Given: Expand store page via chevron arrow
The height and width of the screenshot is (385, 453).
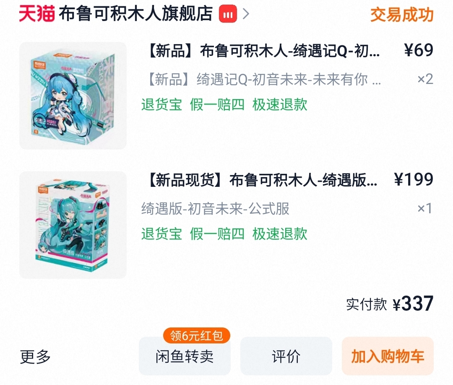Looking at the screenshot, I should [246, 14].
